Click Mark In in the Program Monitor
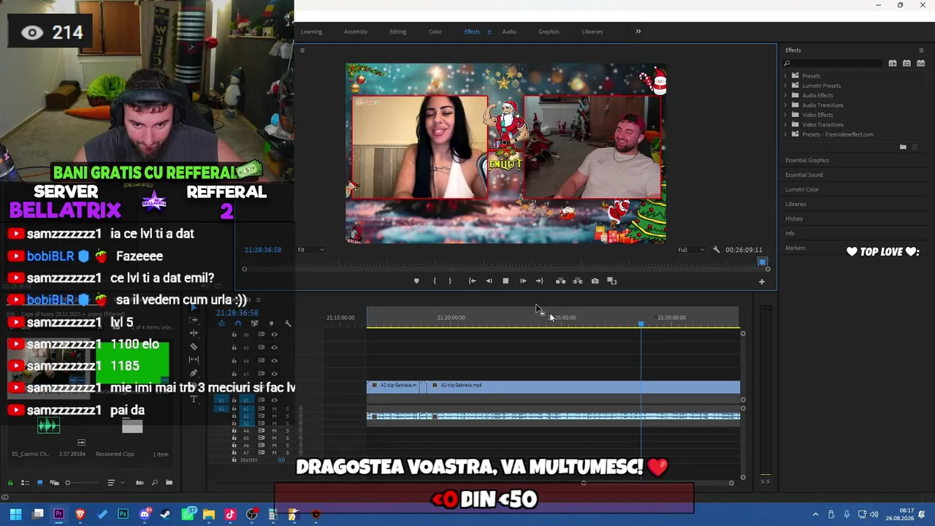This screenshot has width=935, height=526. 435,281
